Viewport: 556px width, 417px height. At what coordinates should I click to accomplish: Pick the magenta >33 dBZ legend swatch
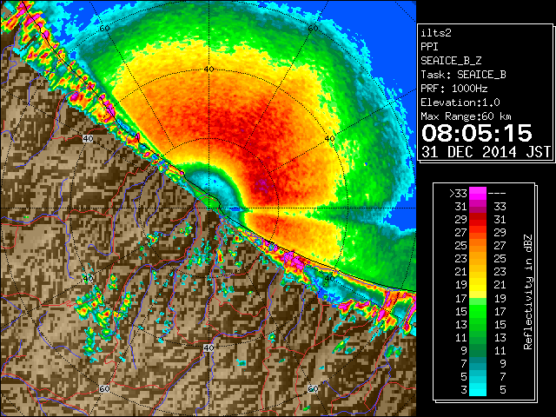[x=478, y=193]
